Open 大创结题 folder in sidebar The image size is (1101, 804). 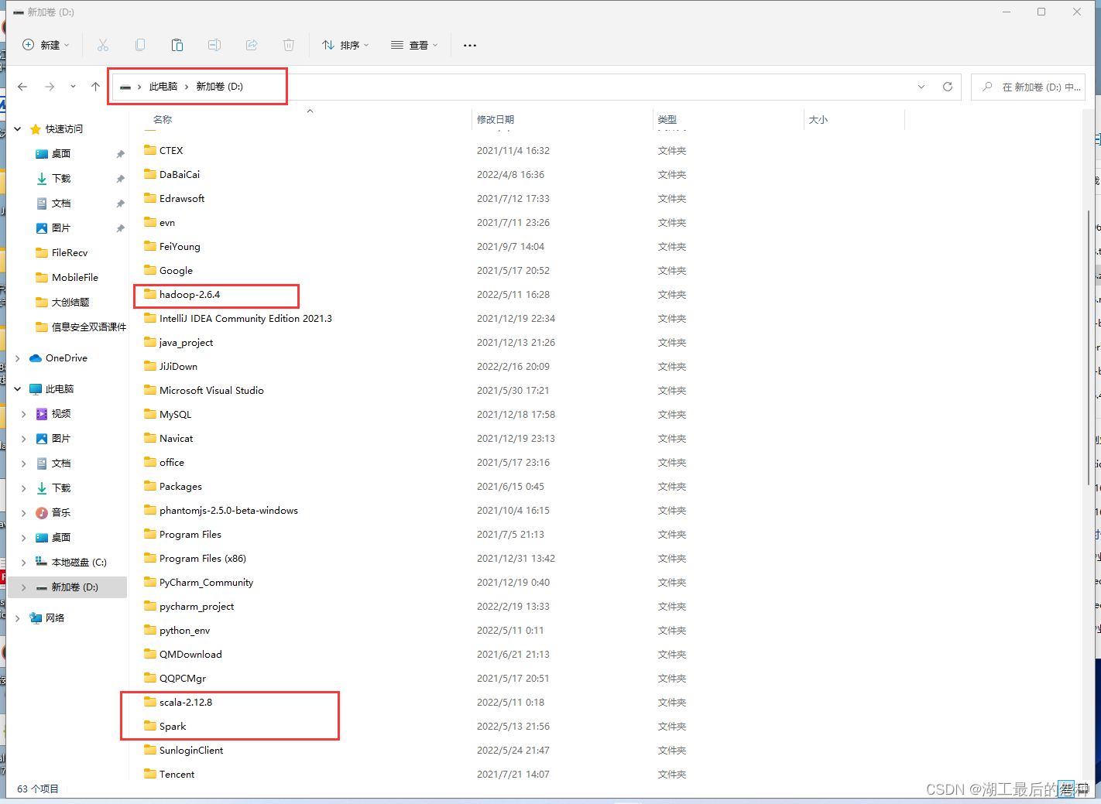70,303
